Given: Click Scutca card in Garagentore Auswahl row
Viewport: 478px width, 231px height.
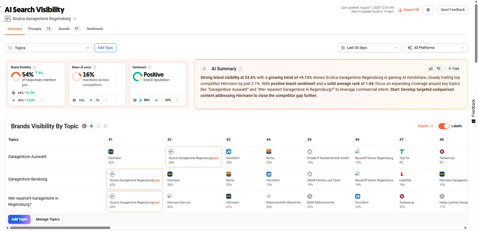Looking at the screenshot, I should coord(194,157).
